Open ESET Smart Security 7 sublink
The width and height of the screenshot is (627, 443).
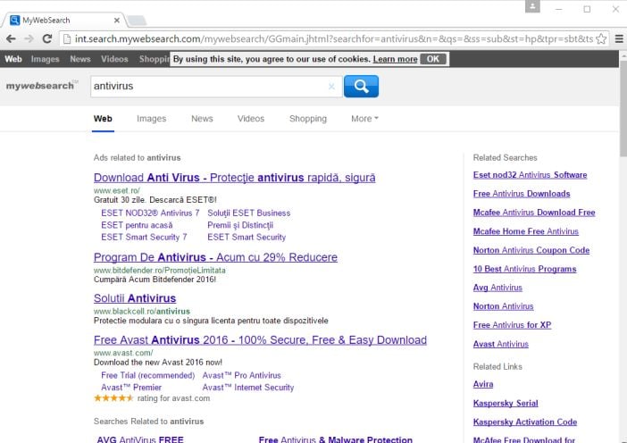click(x=144, y=237)
